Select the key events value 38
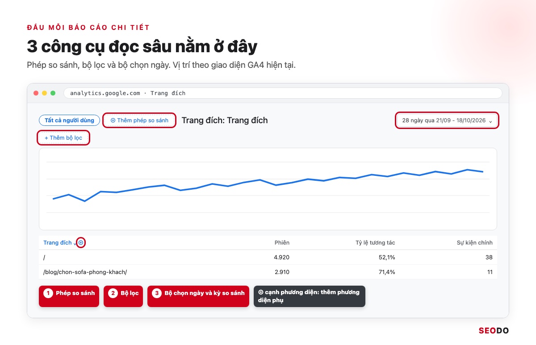The image size is (536, 345). (489, 257)
